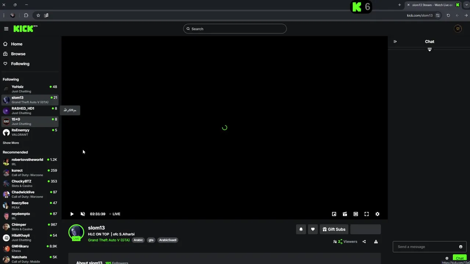Open the sidebar hamburger menu
Viewport: 470px width, 264px height.
coord(6,29)
